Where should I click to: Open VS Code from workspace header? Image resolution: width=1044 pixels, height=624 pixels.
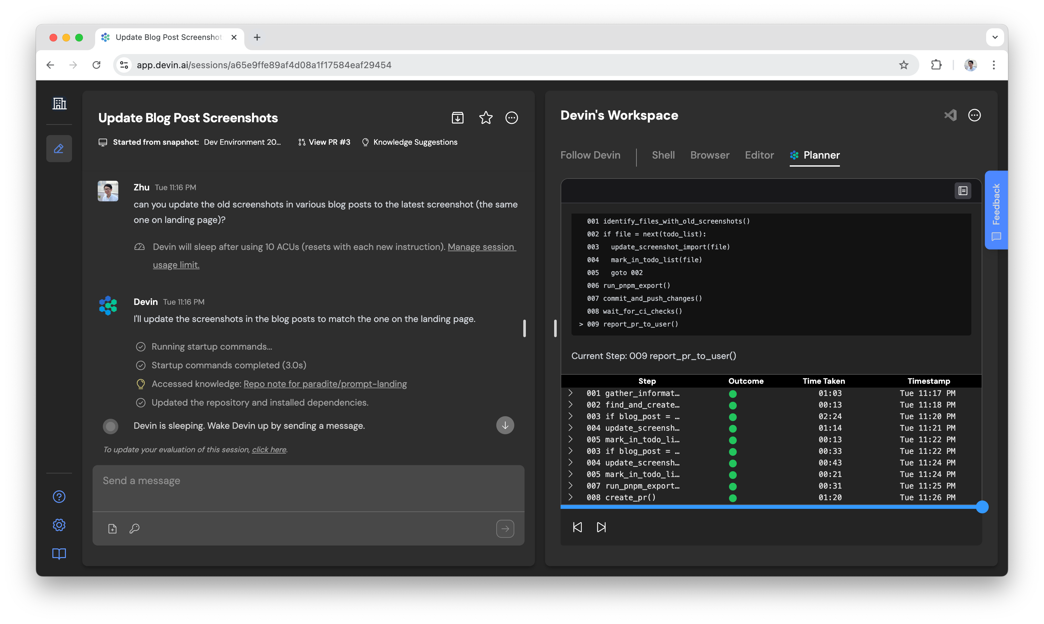(950, 115)
